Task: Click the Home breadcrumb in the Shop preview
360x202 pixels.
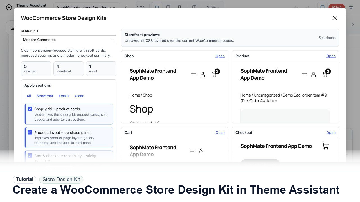Action: [135, 95]
